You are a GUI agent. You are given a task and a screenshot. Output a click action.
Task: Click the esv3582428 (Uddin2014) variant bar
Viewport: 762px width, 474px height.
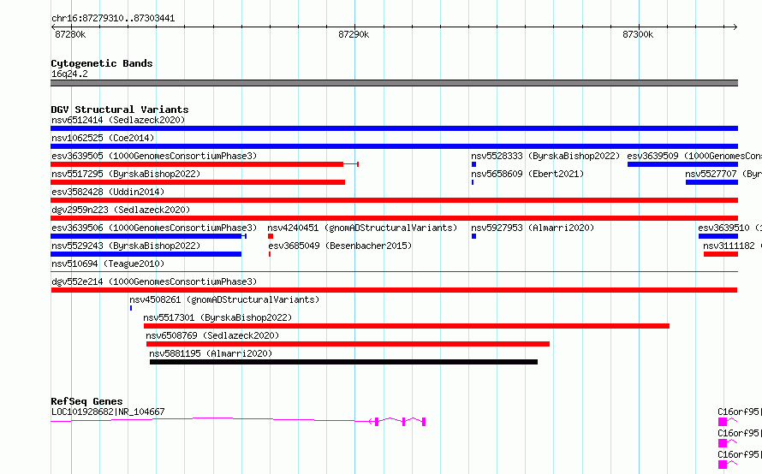(x=394, y=200)
